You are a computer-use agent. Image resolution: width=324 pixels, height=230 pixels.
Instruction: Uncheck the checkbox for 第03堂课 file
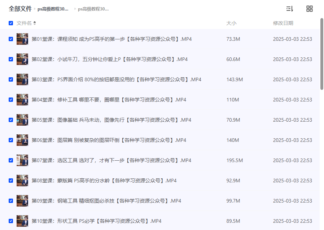pos(11,80)
